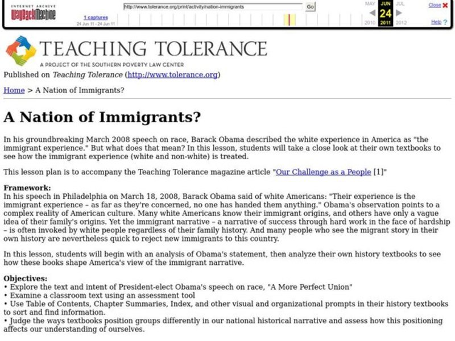The image size is (455, 341).
Task: Click the Go button
Action: (x=310, y=7)
